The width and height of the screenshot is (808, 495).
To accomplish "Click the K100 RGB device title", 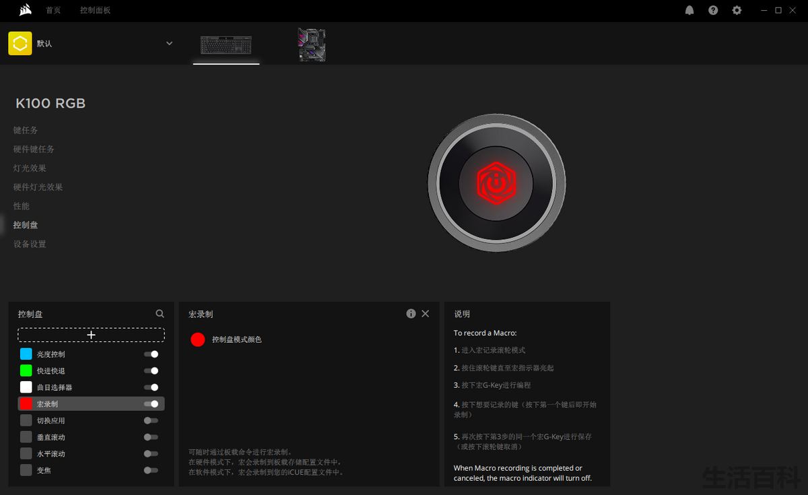I will 50,104.
